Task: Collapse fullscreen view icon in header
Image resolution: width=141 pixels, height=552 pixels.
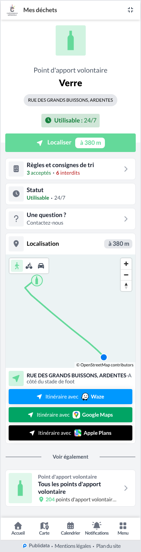Action: click(x=130, y=10)
